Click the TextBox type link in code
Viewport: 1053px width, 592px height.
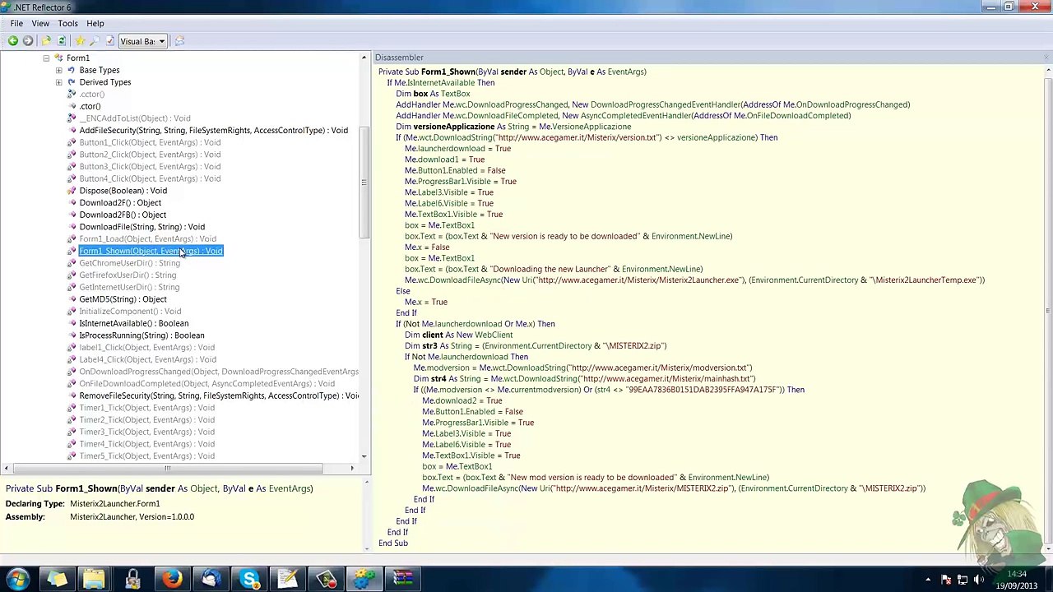tap(456, 94)
